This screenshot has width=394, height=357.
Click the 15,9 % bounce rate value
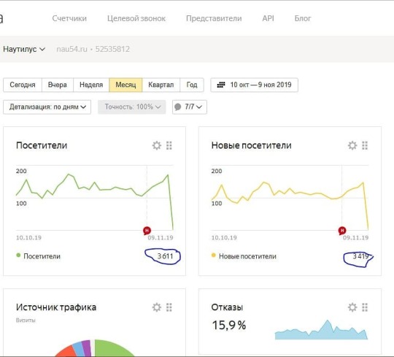point(229,326)
